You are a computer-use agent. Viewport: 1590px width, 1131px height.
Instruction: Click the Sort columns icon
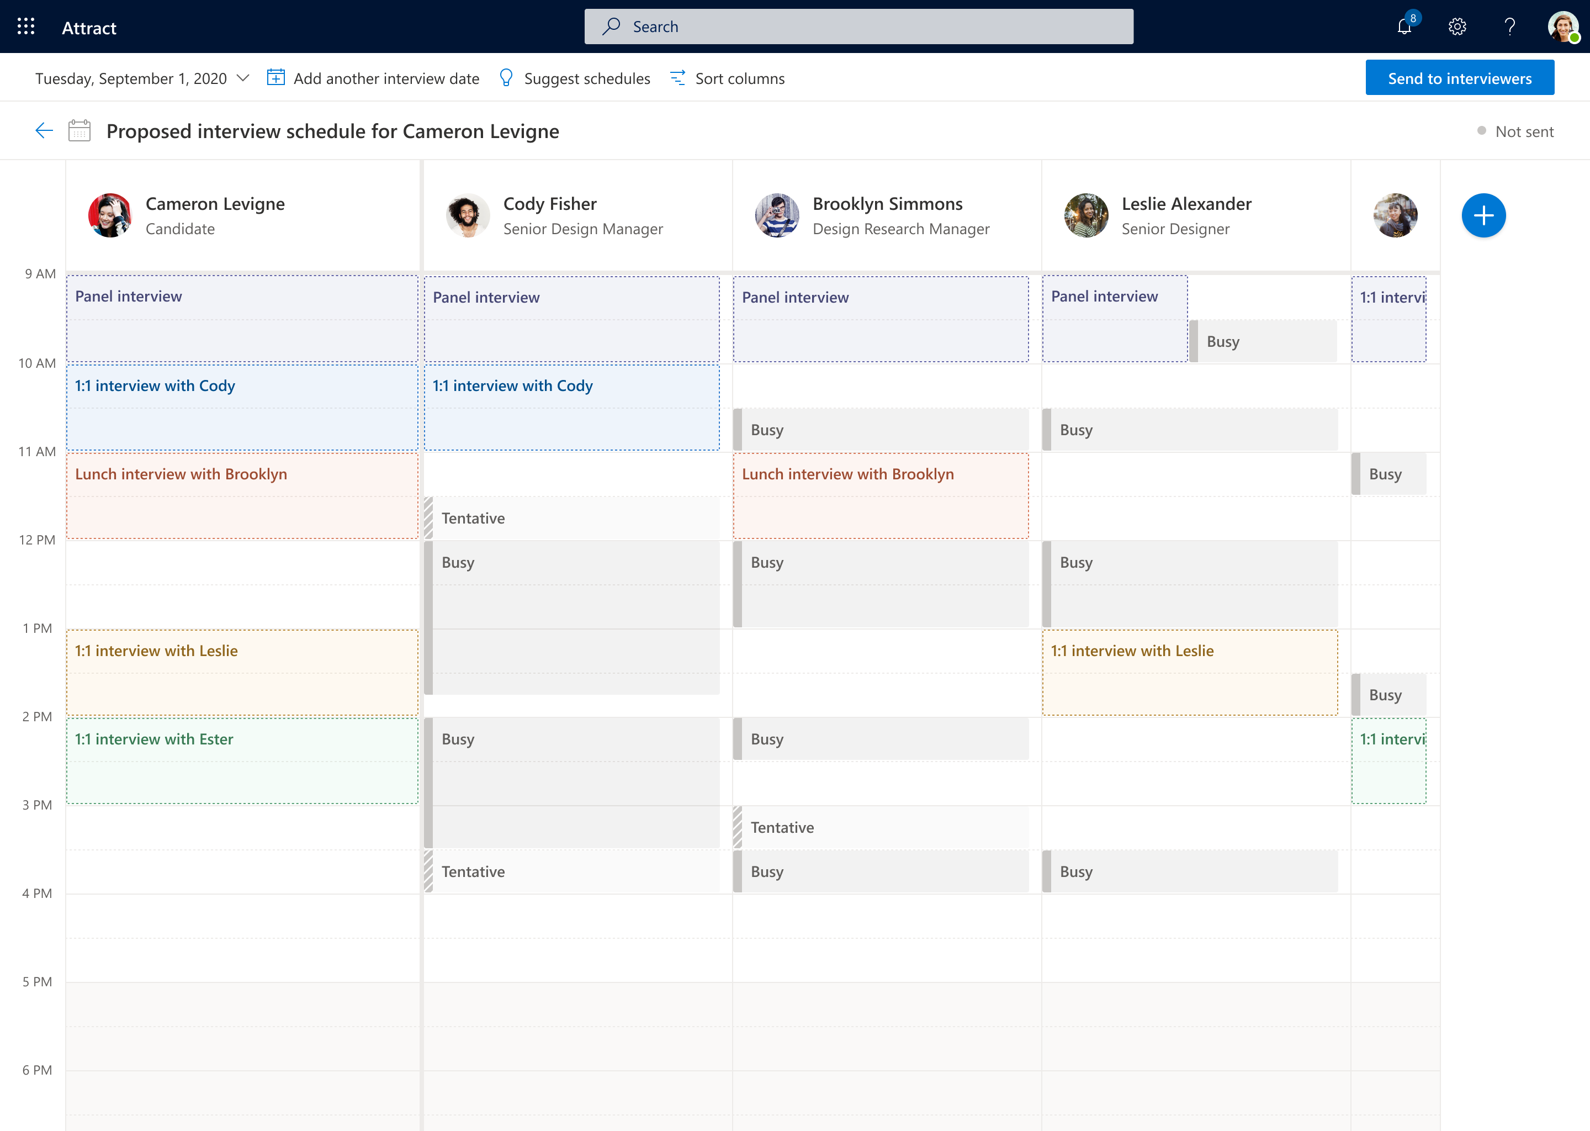(x=677, y=78)
